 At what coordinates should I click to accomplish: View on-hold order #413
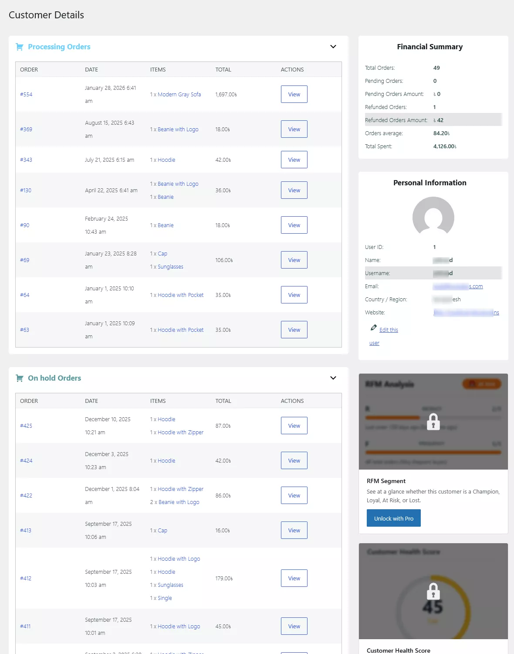[x=294, y=530]
